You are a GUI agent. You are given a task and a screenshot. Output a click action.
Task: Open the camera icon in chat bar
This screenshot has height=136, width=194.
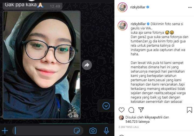pyautogui.click(x=93, y=131)
